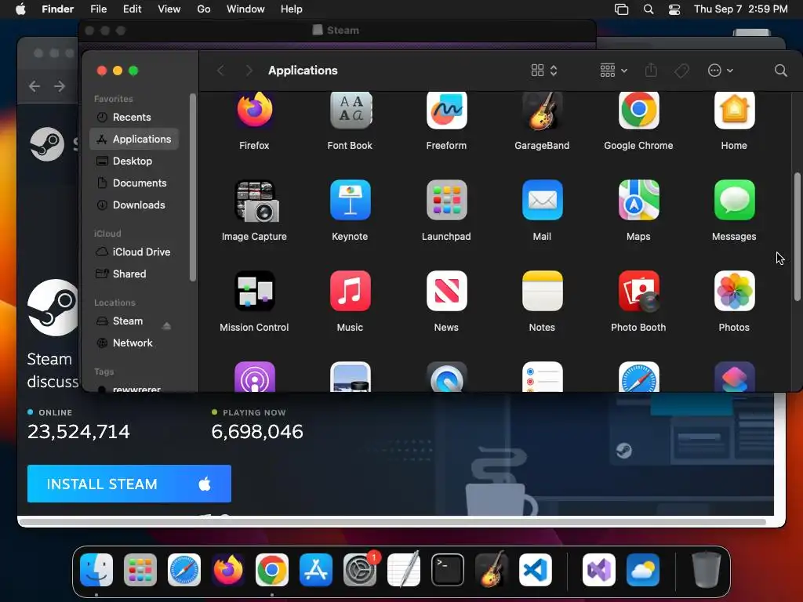The image size is (803, 602).
Task: Open the Finder menu in menu bar
Action: pyautogui.click(x=57, y=9)
